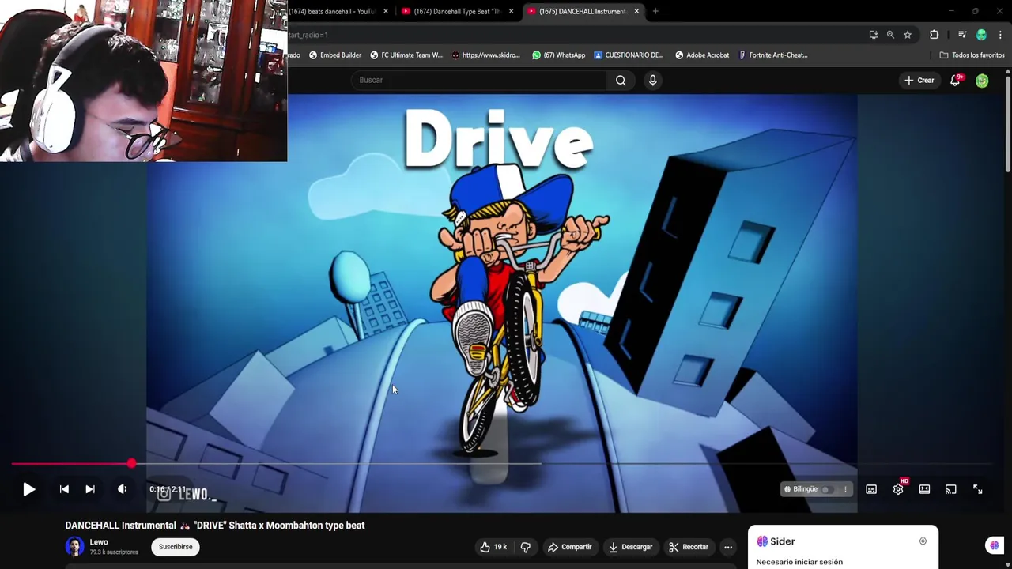This screenshot has height=569, width=1012.
Task: Open Chrome three-dot menu
Action: [1000, 35]
